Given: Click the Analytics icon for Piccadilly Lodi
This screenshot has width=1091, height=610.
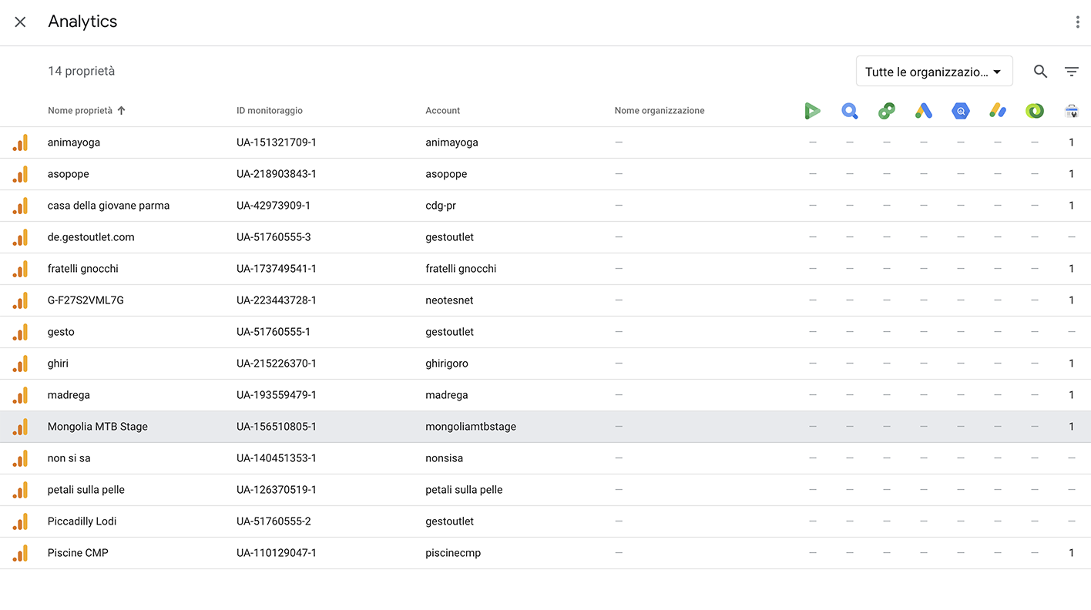Looking at the screenshot, I should click(x=20, y=521).
